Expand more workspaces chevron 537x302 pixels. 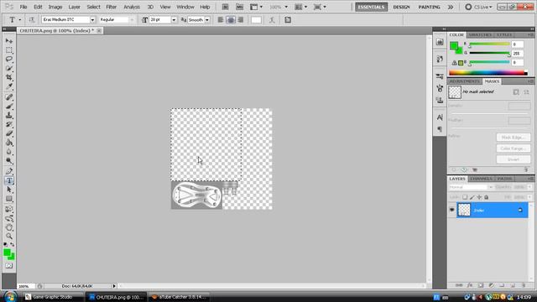451,7
